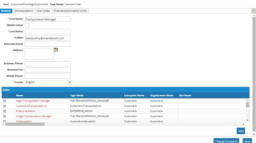
Task: Switch to the Site Associations tab
Action: [x=24, y=11]
